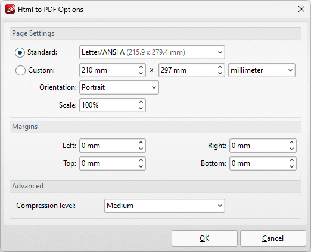Increase Right margin with the up arrow
Screen dimensions: 311x252
pos(291,143)
